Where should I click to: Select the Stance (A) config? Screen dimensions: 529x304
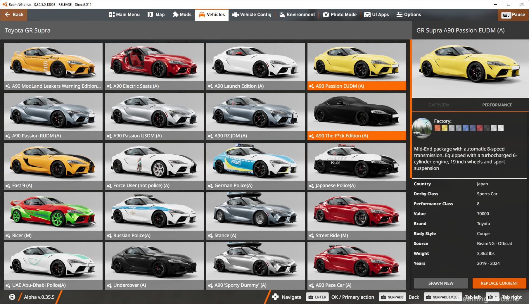tap(255, 216)
